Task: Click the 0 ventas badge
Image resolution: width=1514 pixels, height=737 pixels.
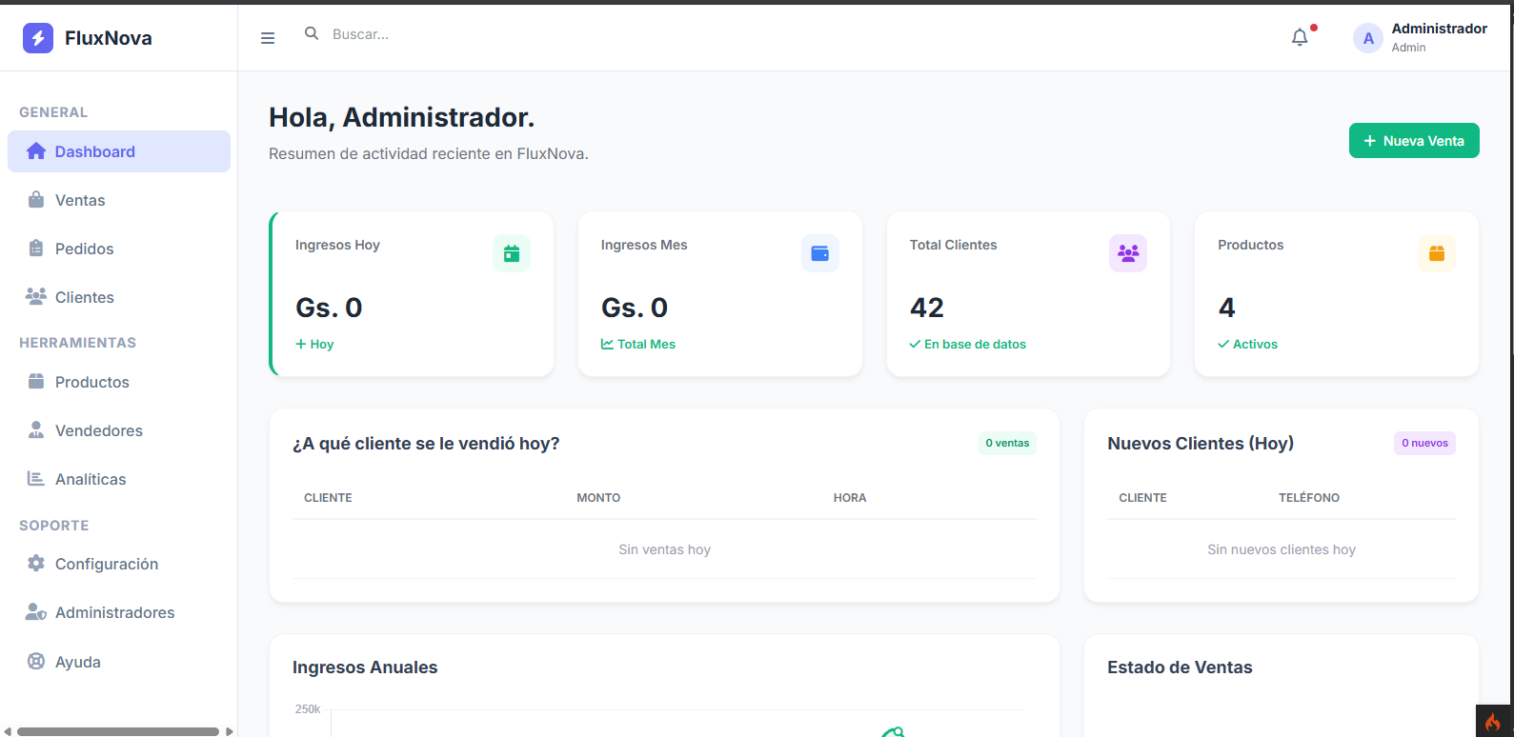Action: coord(1007,443)
